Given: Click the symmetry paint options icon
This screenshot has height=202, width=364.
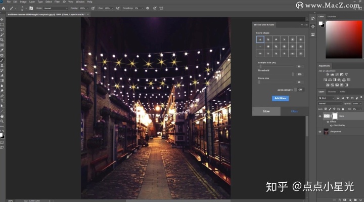Looking at the screenshot, I should [x=161, y=8].
